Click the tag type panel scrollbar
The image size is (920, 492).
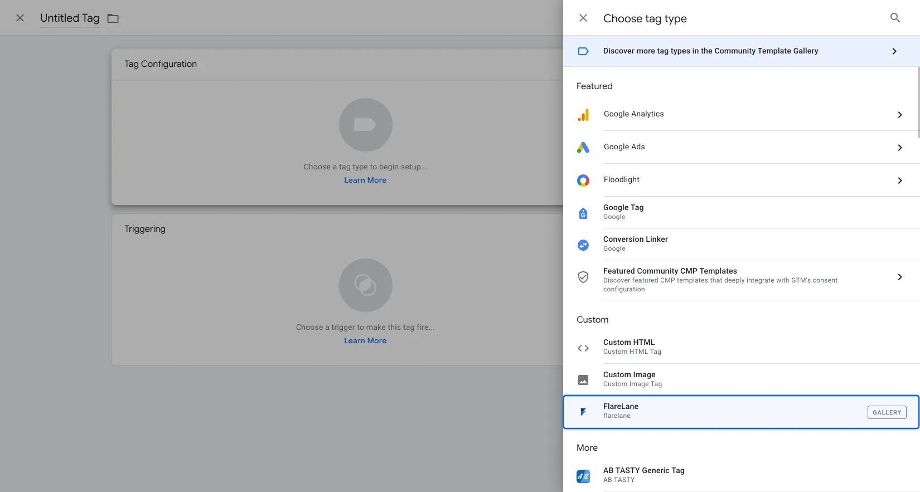pos(918,103)
